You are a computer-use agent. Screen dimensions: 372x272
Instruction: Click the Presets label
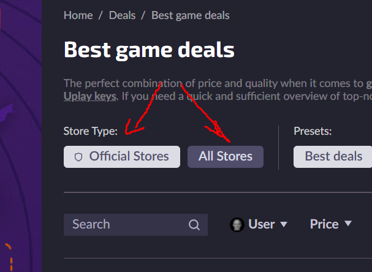point(313,130)
